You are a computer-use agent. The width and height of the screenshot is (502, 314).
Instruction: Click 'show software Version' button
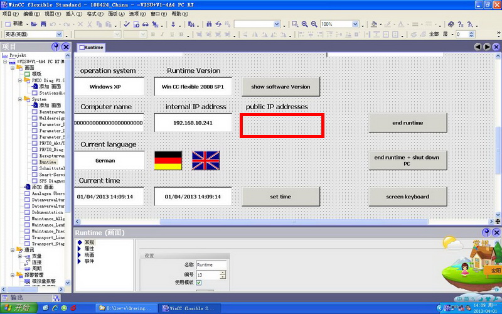click(280, 87)
